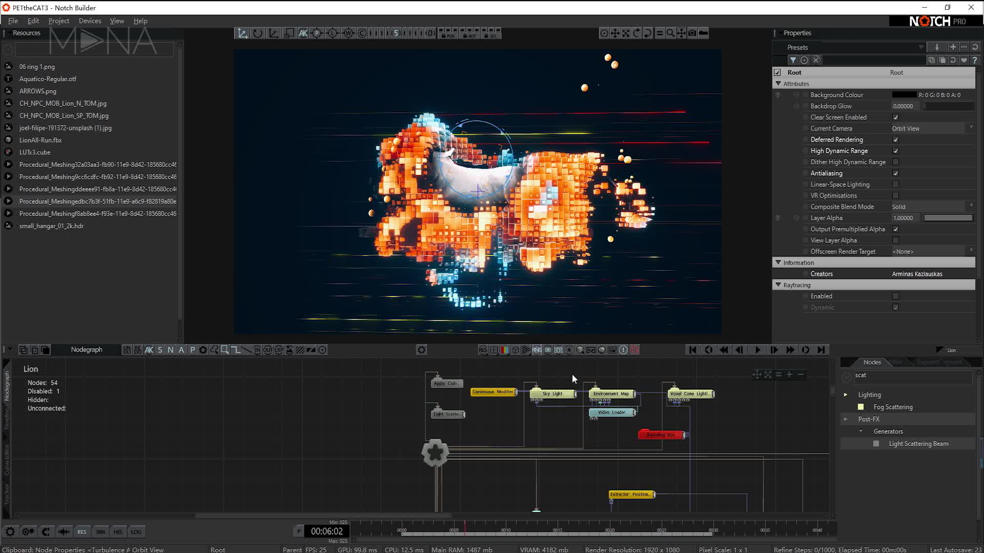Image resolution: width=984 pixels, height=553 pixels.
Task: Uncheck Clear Screen Enabled checkbox
Action: (895, 117)
